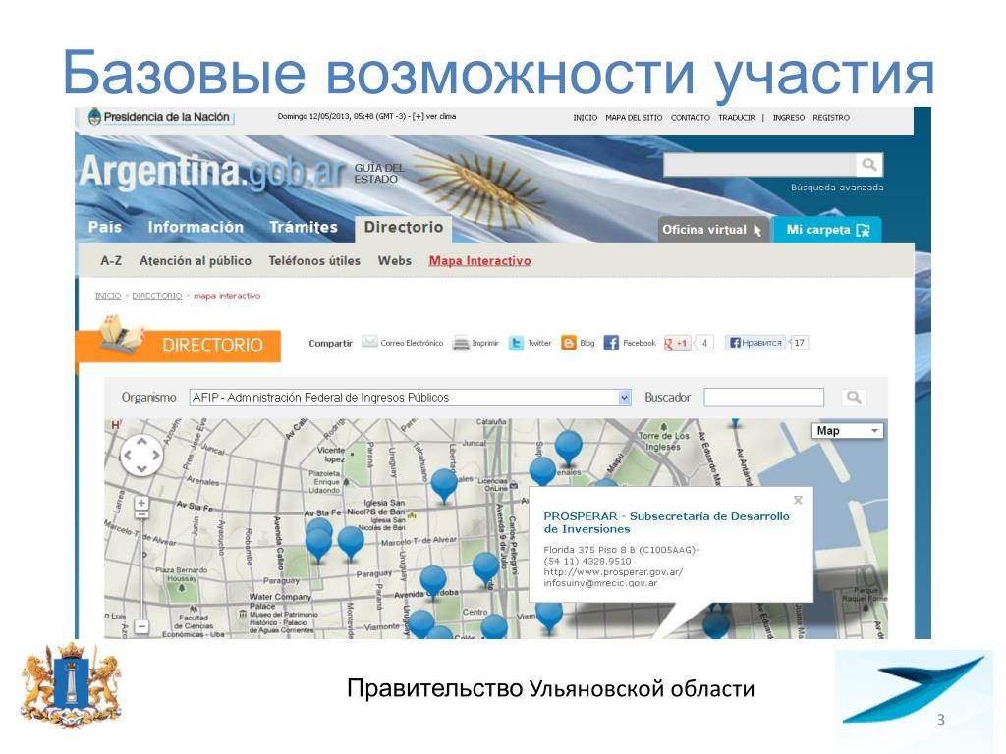Open the Trámites menu tab
The height and width of the screenshot is (754, 1006).
[x=304, y=227]
